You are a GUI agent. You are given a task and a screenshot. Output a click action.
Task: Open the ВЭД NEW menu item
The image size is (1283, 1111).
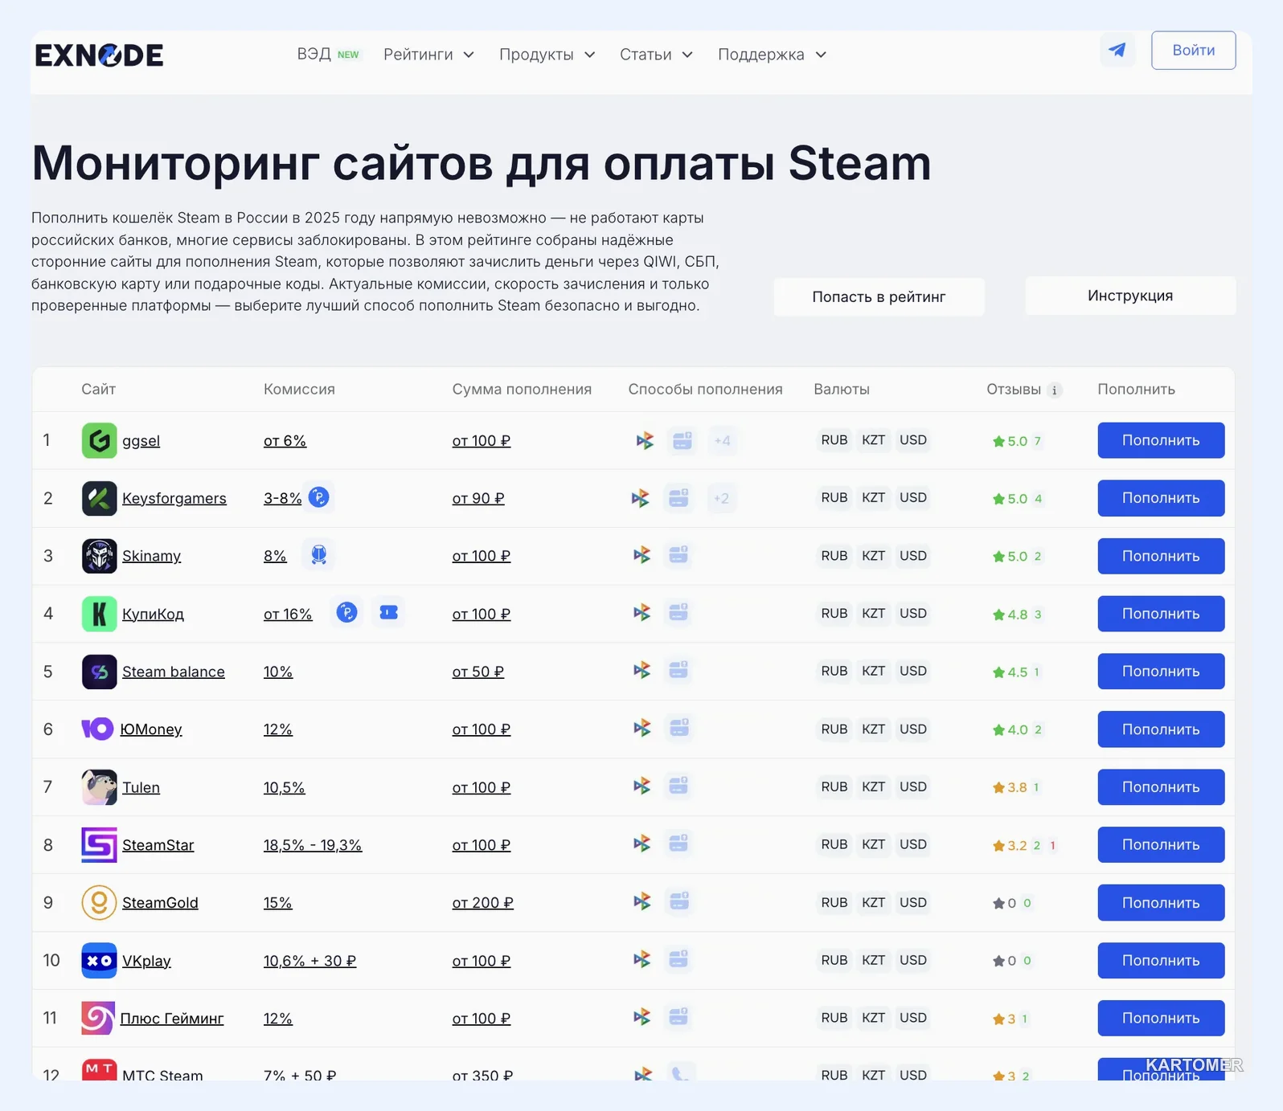(328, 55)
